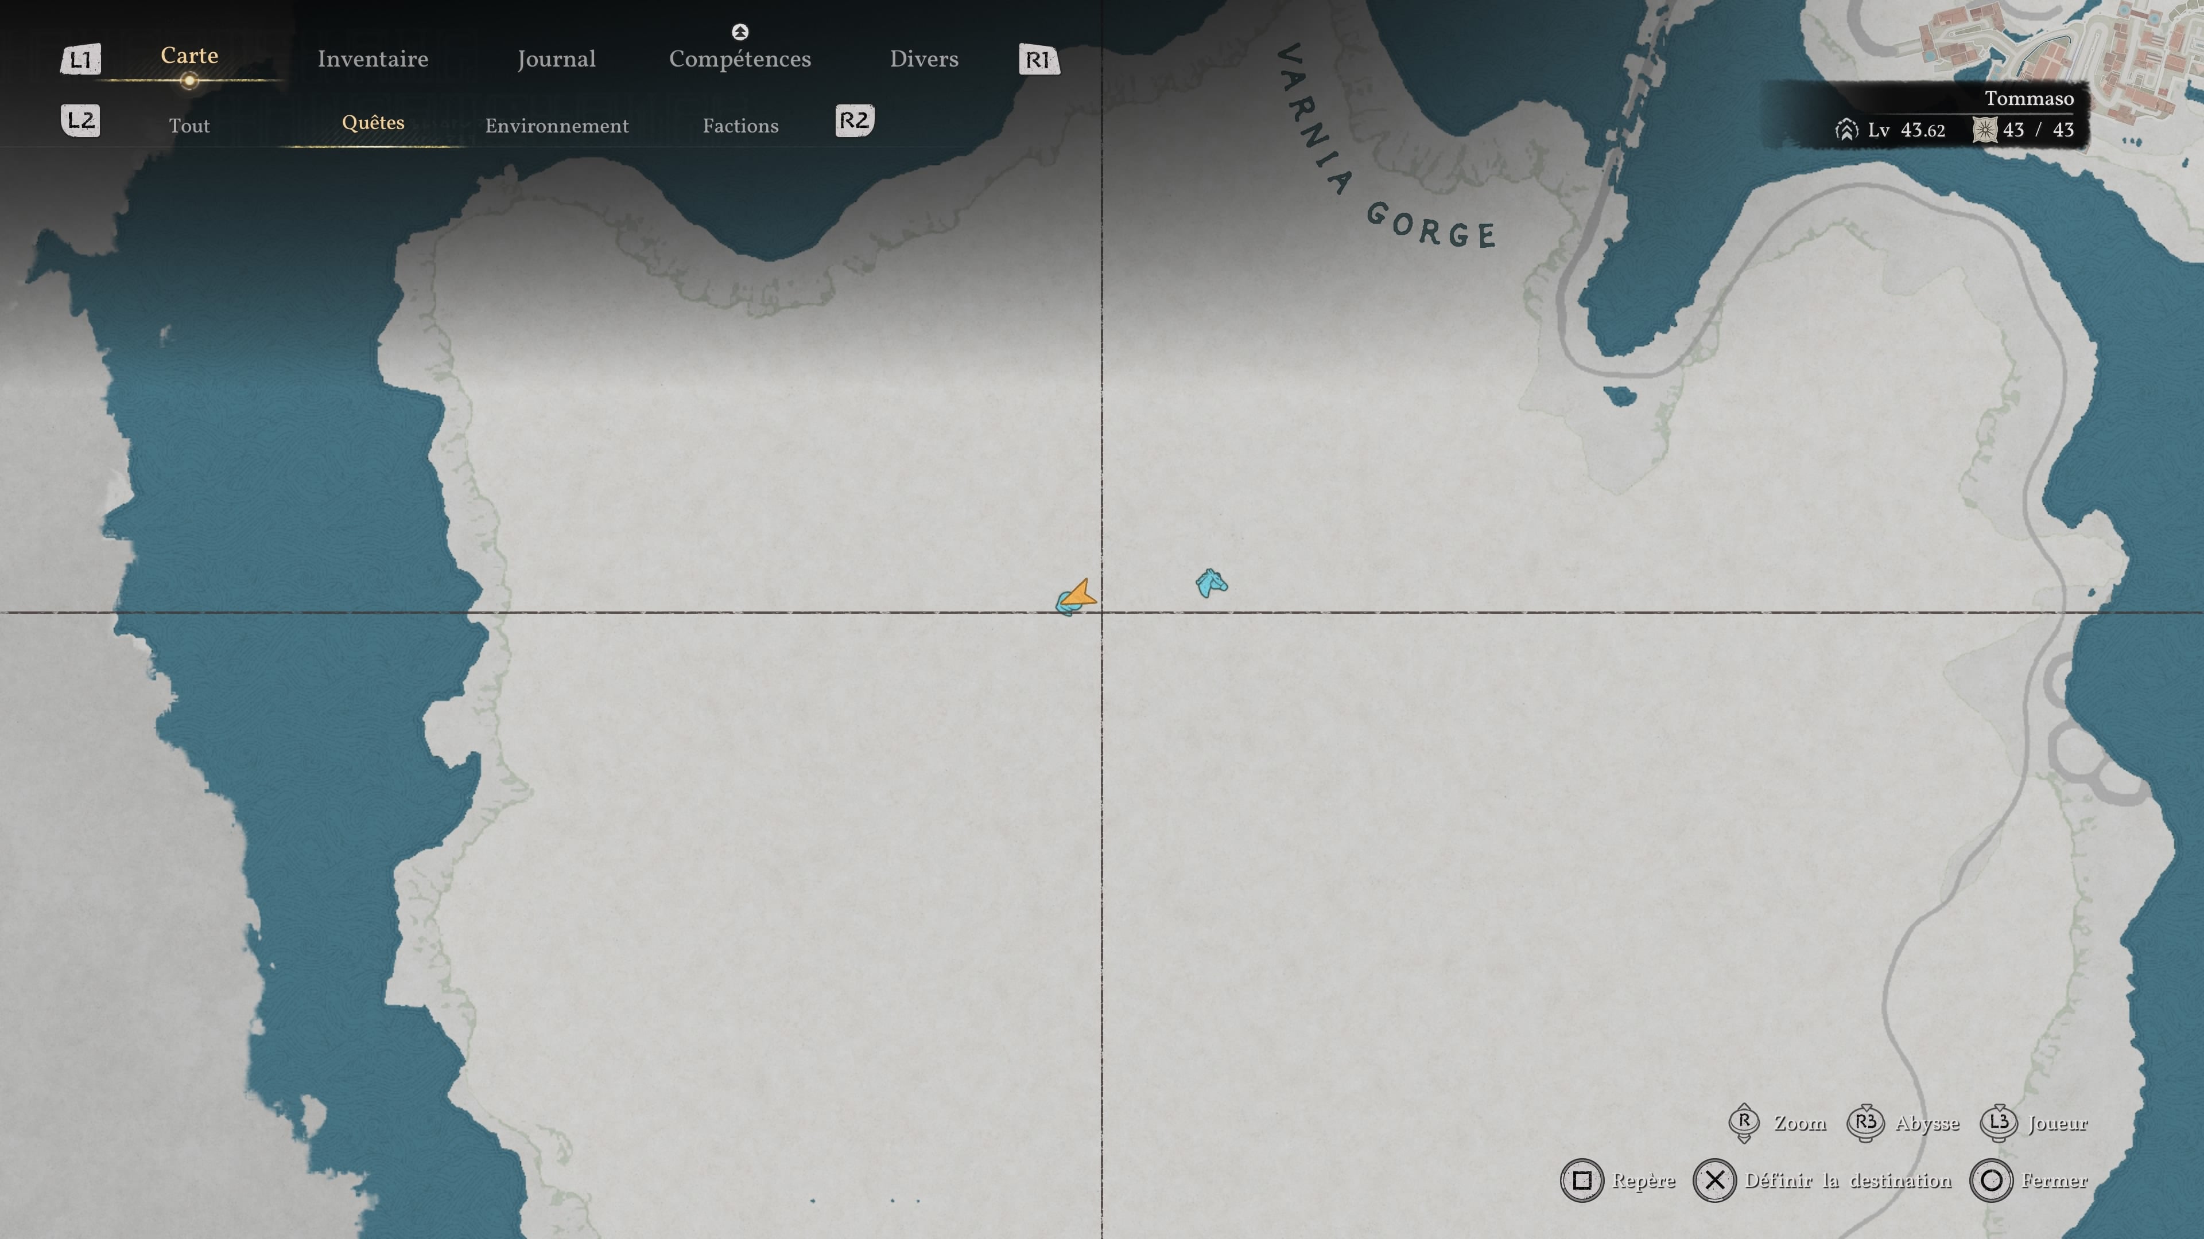2204x1239 pixels.
Task: Click Définir la destination
Action: 1848,1181
